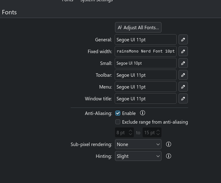Click the General font field Segoe UI 11pt
The width and height of the screenshot is (221, 183).
(146, 39)
